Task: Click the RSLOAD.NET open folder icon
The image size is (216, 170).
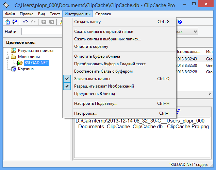Action: point(20,63)
